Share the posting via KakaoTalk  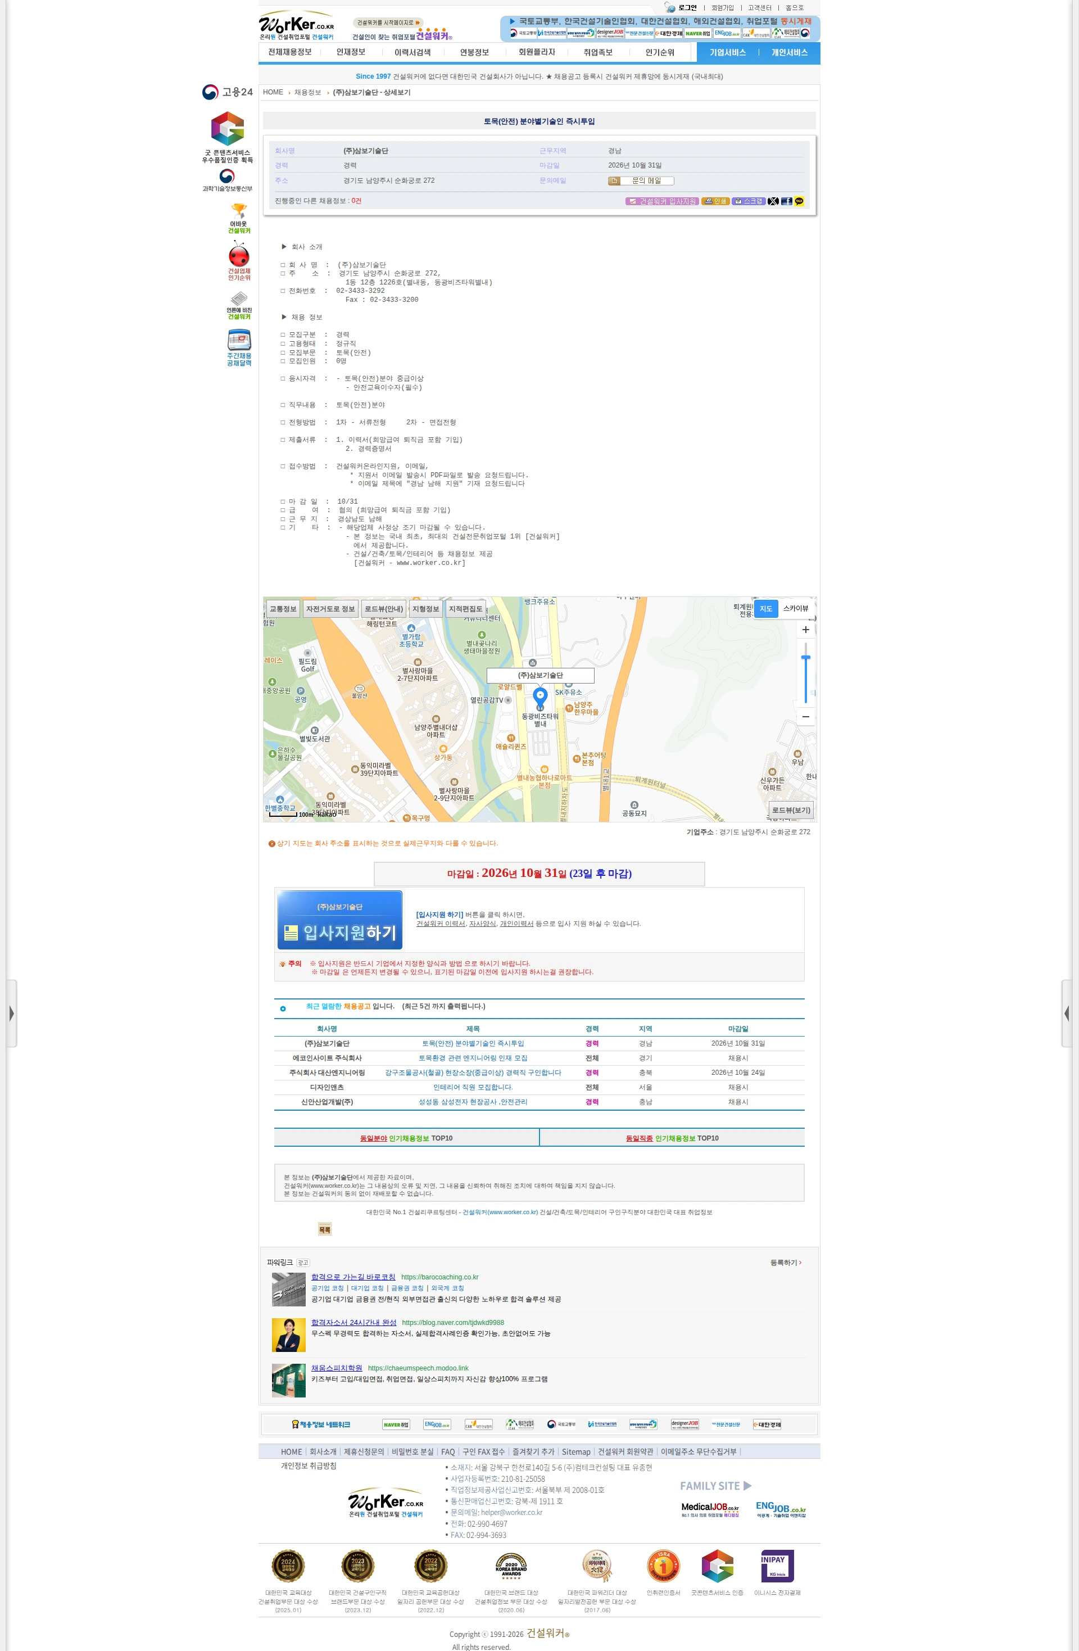point(799,201)
